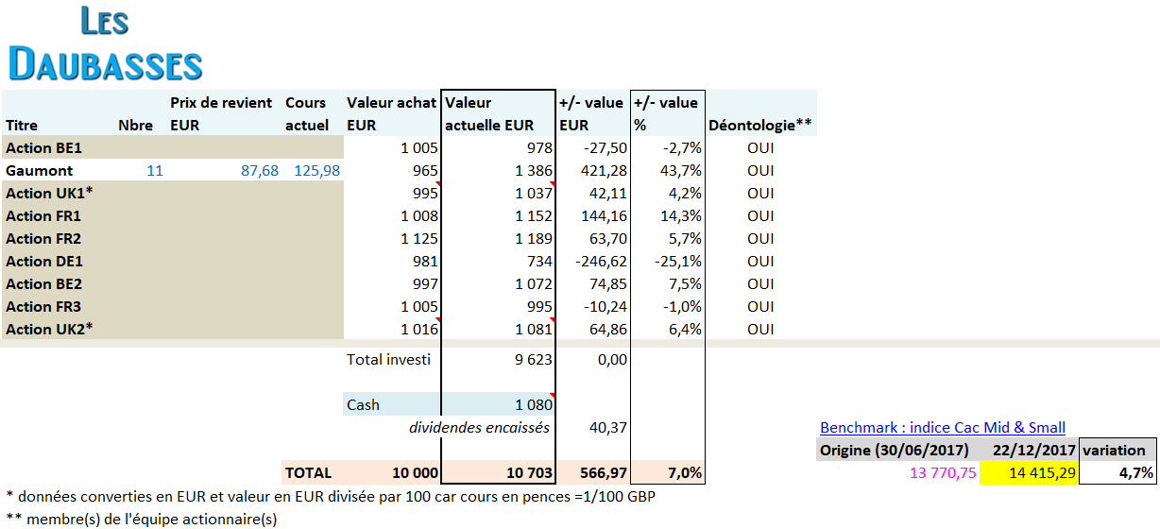1160x529 pixels.
Task: Select the yellow highlighted 14 415,29 cell
Action: pyautogui.click(x=1030, y=473)
